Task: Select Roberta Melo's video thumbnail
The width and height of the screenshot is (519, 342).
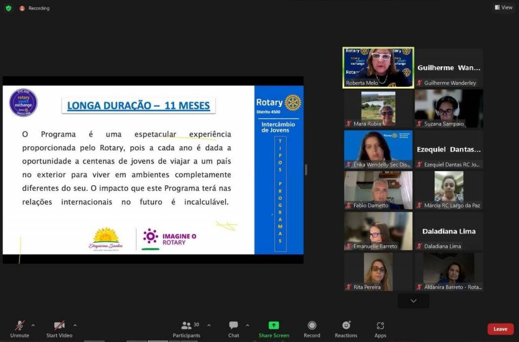Action: click(378, 68)
